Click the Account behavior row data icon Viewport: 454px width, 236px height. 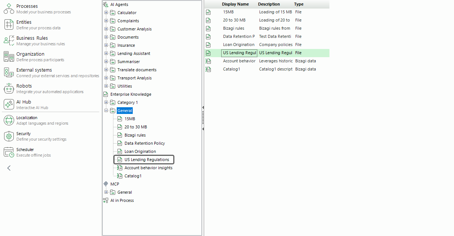[x=208, y=61]
